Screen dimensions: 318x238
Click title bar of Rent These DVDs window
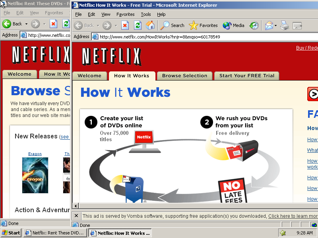pyautogui.click(x=35, y=4)
